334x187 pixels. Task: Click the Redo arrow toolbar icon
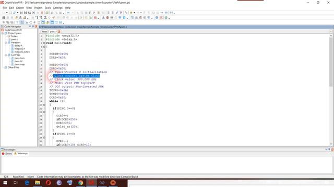(x=73, y=12)
